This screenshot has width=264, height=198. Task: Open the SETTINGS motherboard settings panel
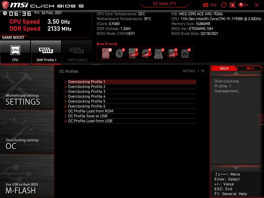click(27, 87)
